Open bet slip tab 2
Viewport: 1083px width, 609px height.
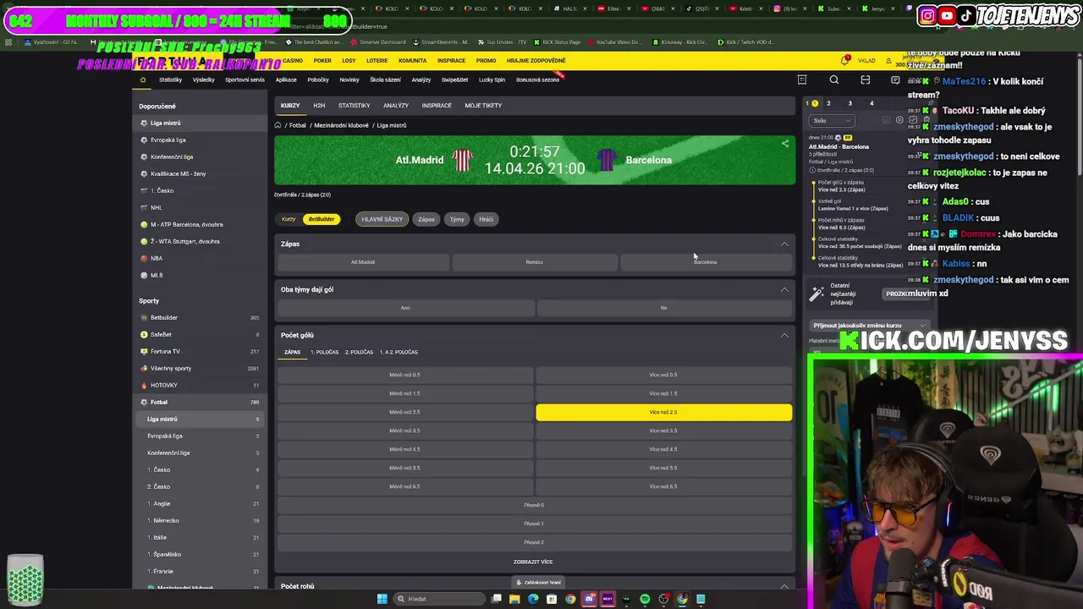pyautogui.click(x=828, y=103)
